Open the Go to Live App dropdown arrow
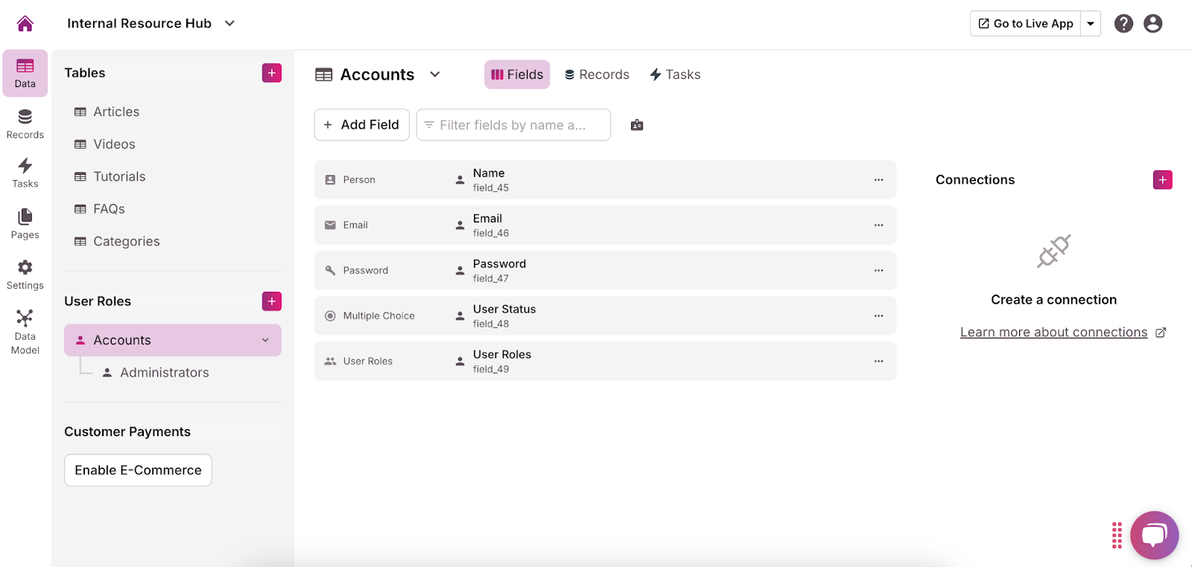Screen dimensions: 1192x567 click(1091, 24)
